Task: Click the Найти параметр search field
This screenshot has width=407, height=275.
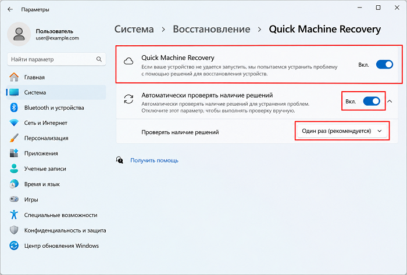Action: [x=56, y=59]
